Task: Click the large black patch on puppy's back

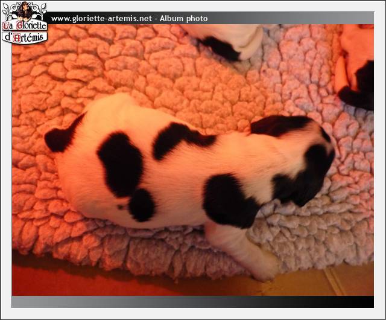Action: coord(121,163)
